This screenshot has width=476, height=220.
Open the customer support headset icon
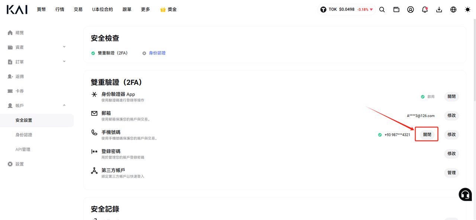465,194
